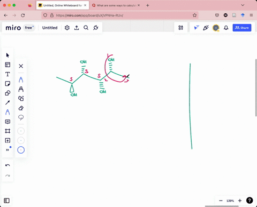The height and width of the screenshot is (207, 257).
Task: Choose the pen drawing mode
Action: click(21, 79)
